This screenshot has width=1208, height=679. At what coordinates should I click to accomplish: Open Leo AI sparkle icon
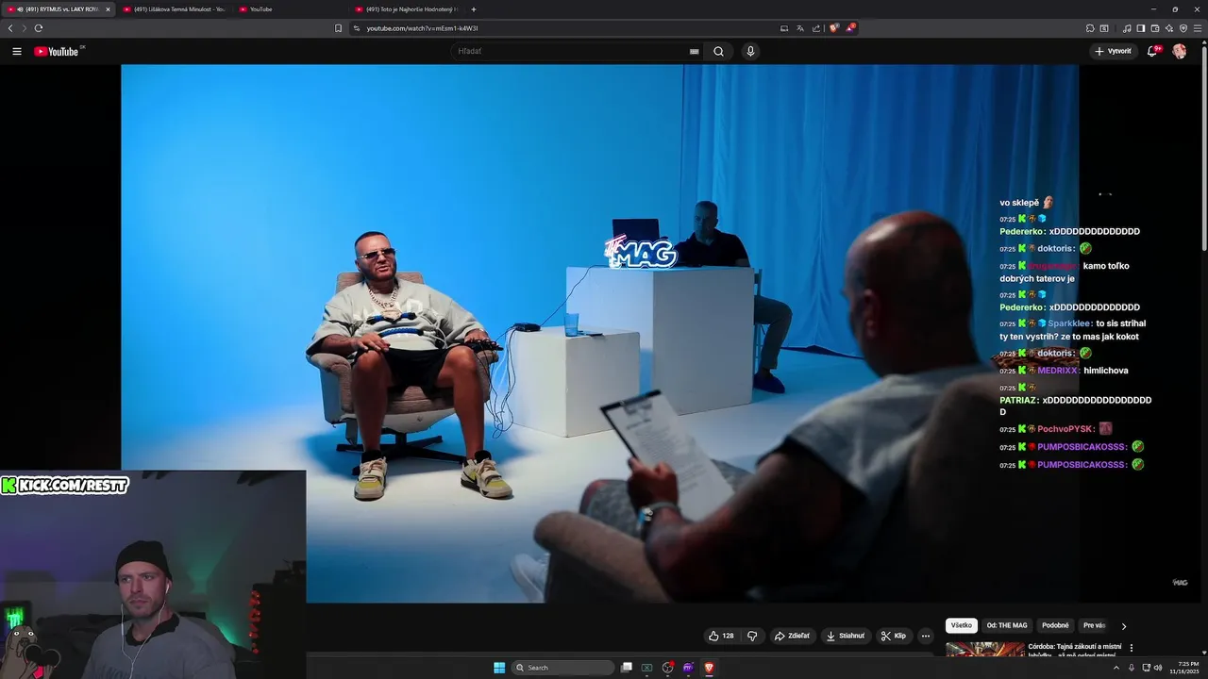1169,28
